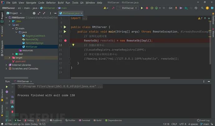Rerun RMIServer in the Run panel
The width and height of the screenshot is (215, 126).
(7, 87)
